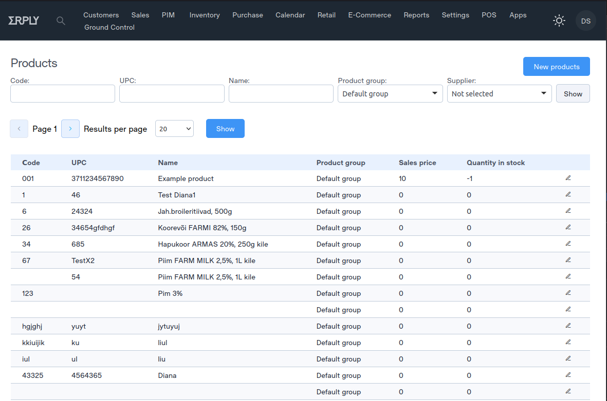The width and height of the screenshot is (607, 401).
Task: Open the Inventory menu
Action: (205, 15)
